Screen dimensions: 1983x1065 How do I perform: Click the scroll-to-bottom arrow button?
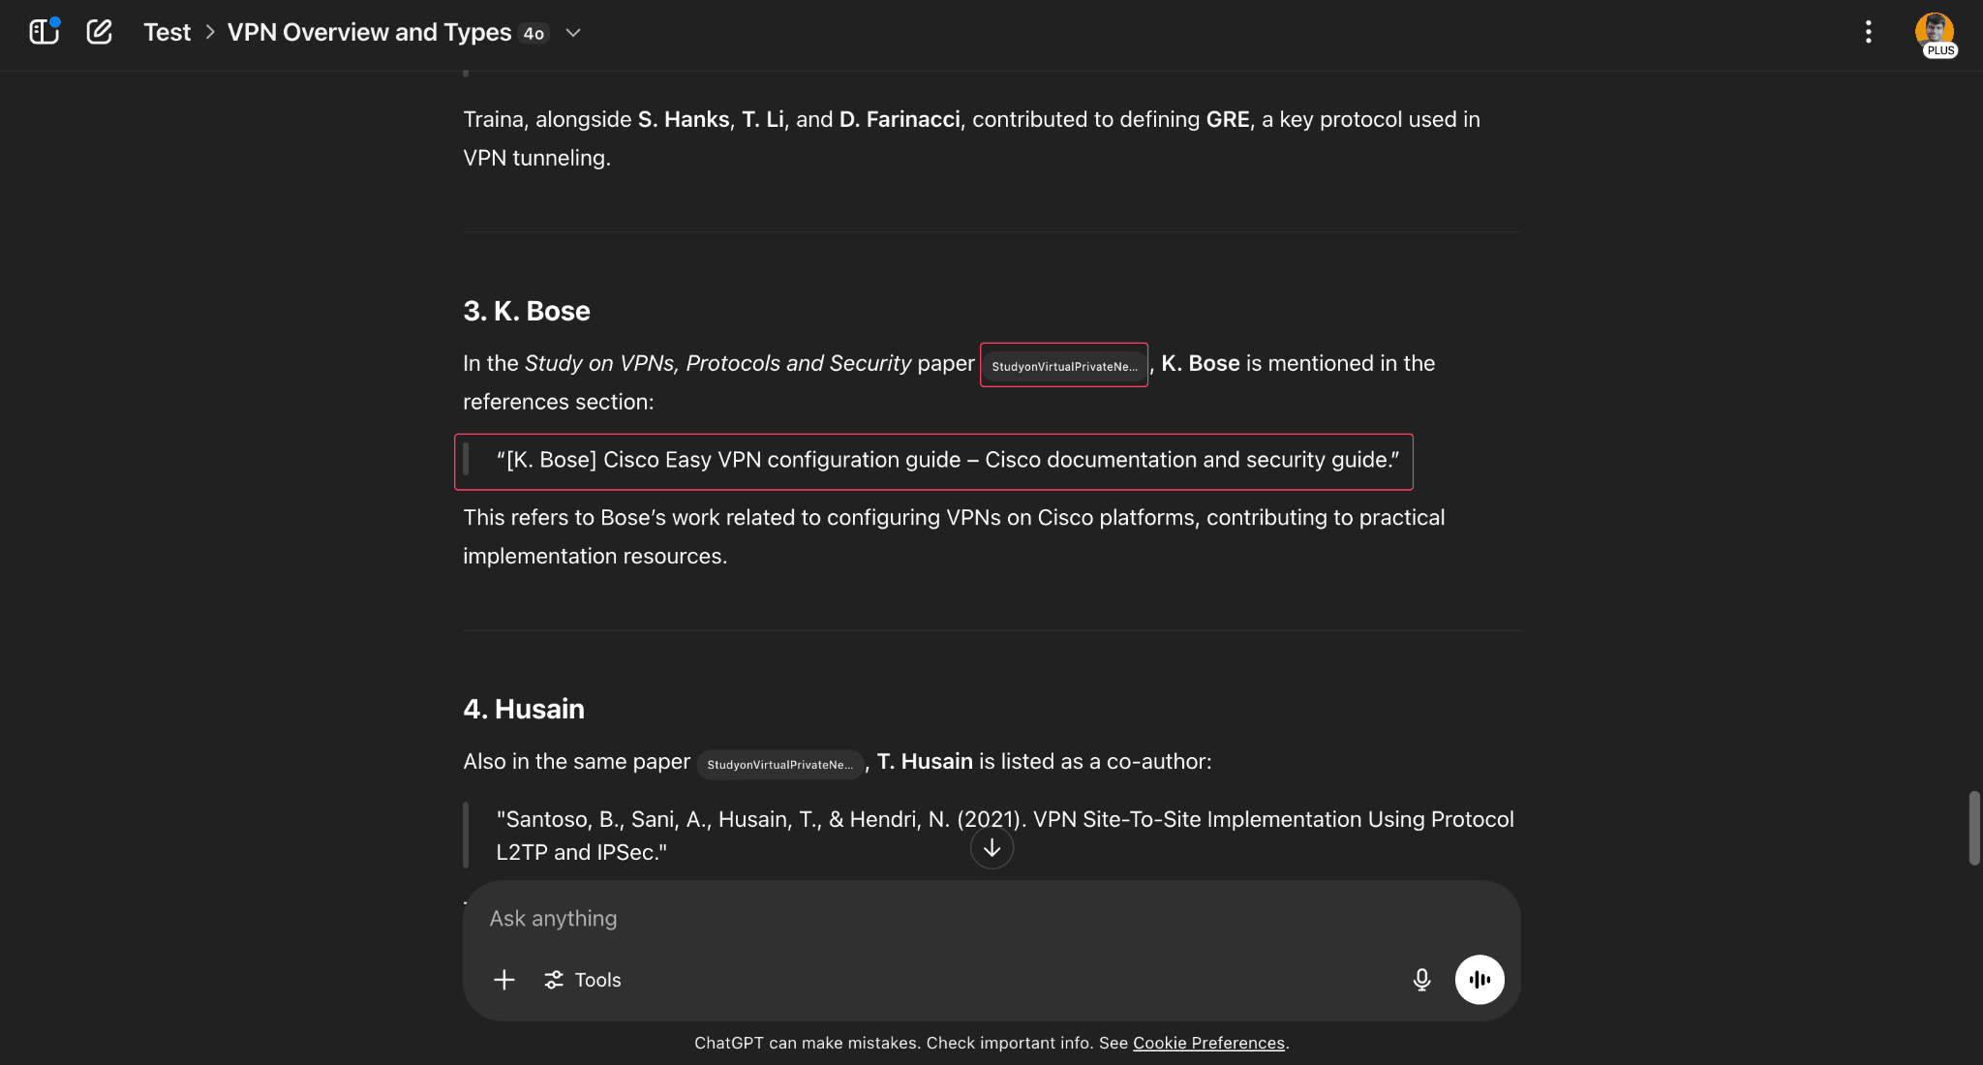pos(991,848)
